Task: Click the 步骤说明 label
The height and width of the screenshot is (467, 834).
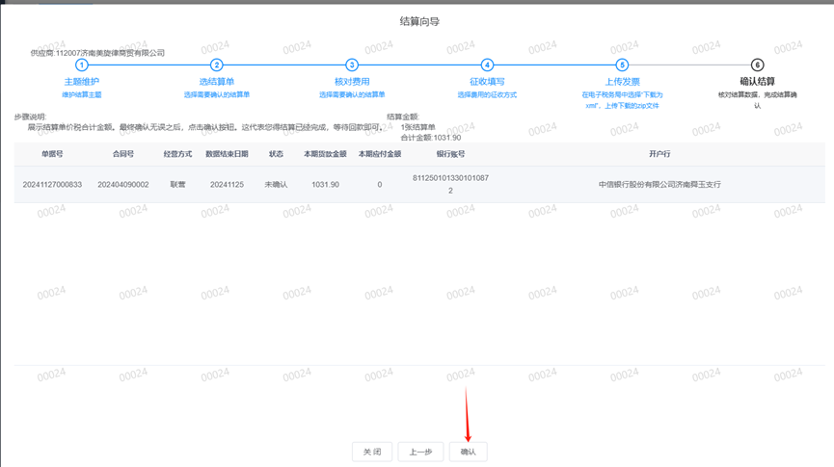Action: pos(30,117)
